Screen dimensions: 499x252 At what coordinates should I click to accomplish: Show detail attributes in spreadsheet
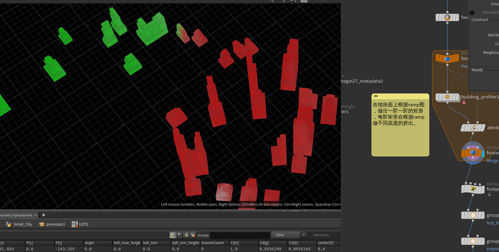pos(193,235)
